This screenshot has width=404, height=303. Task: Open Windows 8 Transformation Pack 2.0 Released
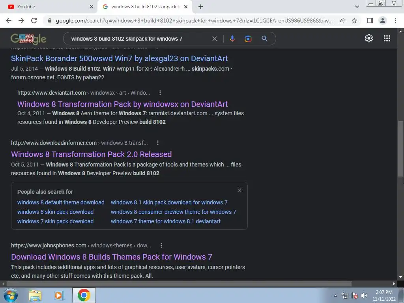click(92, 154)
